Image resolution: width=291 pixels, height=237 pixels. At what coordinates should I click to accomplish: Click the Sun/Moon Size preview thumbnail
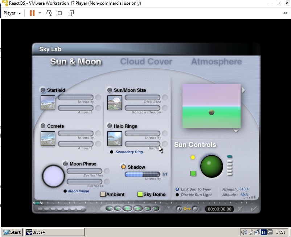click(115, 103)
